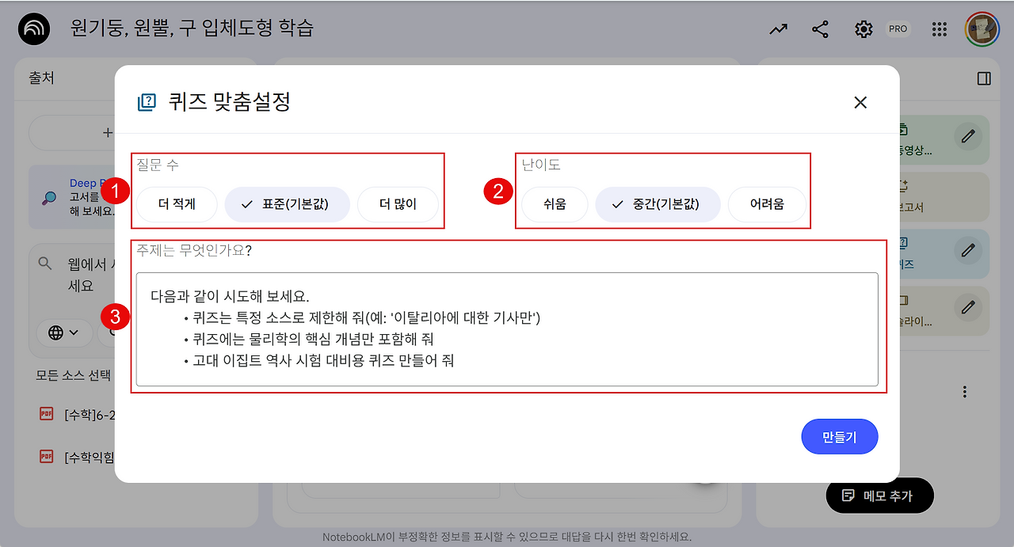Viewport: 1014px width, 547px height.
Task: Click the web search magnifier icon
Action: click(46, 264)
